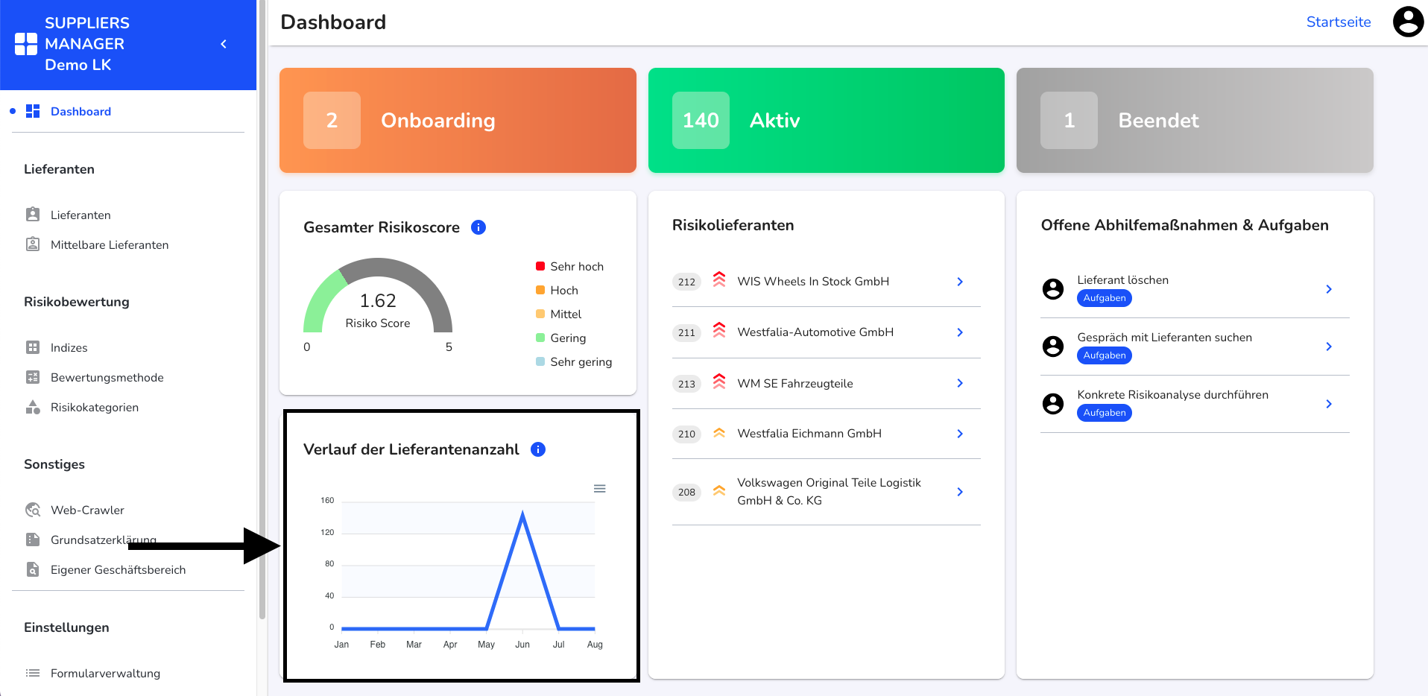Open the chart hamburger menu
Image resolution: width=1428 pixels, height=696 pixels.
pos(599,489)
